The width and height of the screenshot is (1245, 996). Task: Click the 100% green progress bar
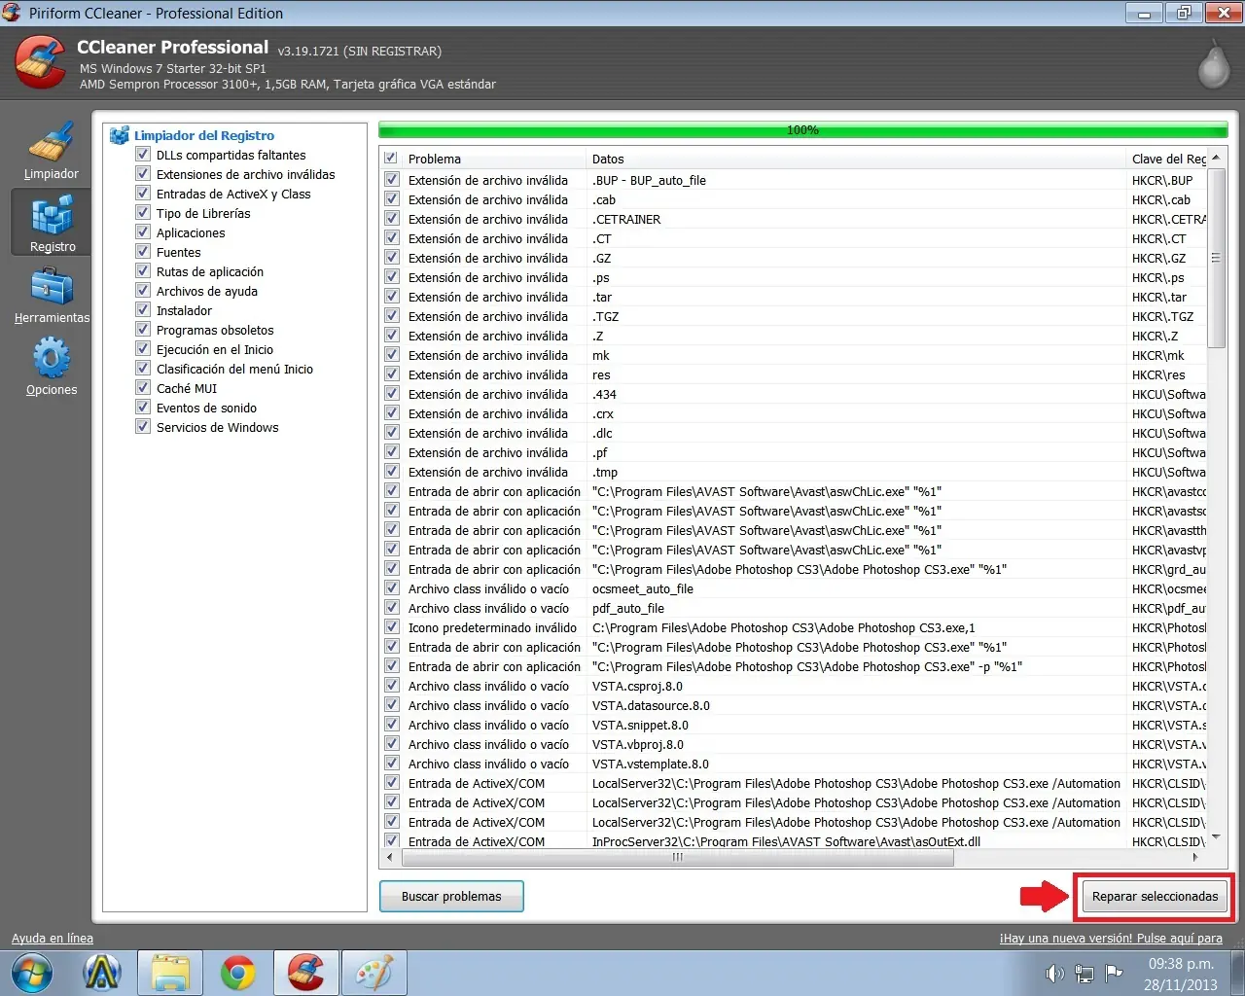(x=802, y=130)
